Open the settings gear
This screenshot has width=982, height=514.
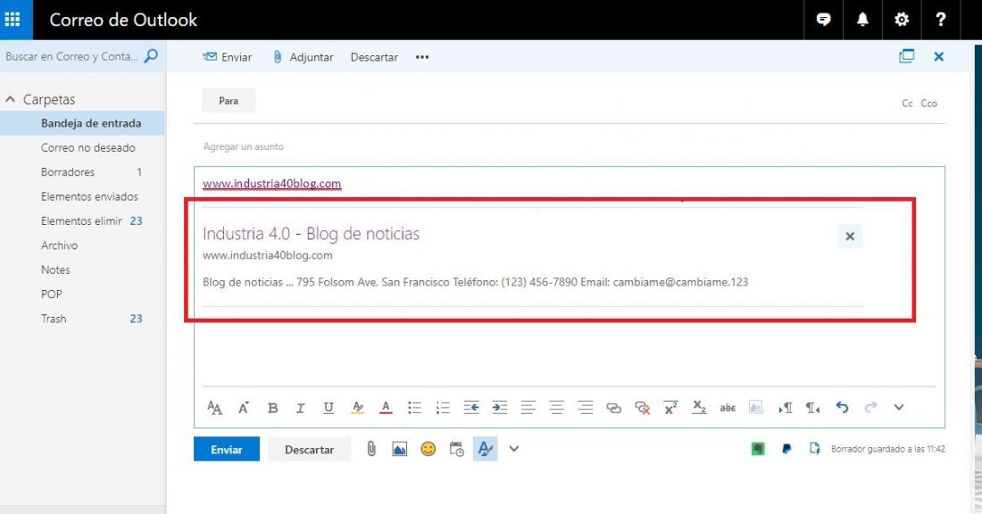(x=902, y=20)
